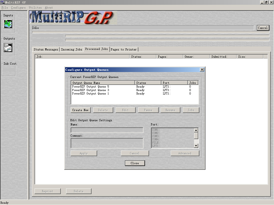Open the Utilites menu
The height and width of the screenshot is (205, 274).
[35, 7]
